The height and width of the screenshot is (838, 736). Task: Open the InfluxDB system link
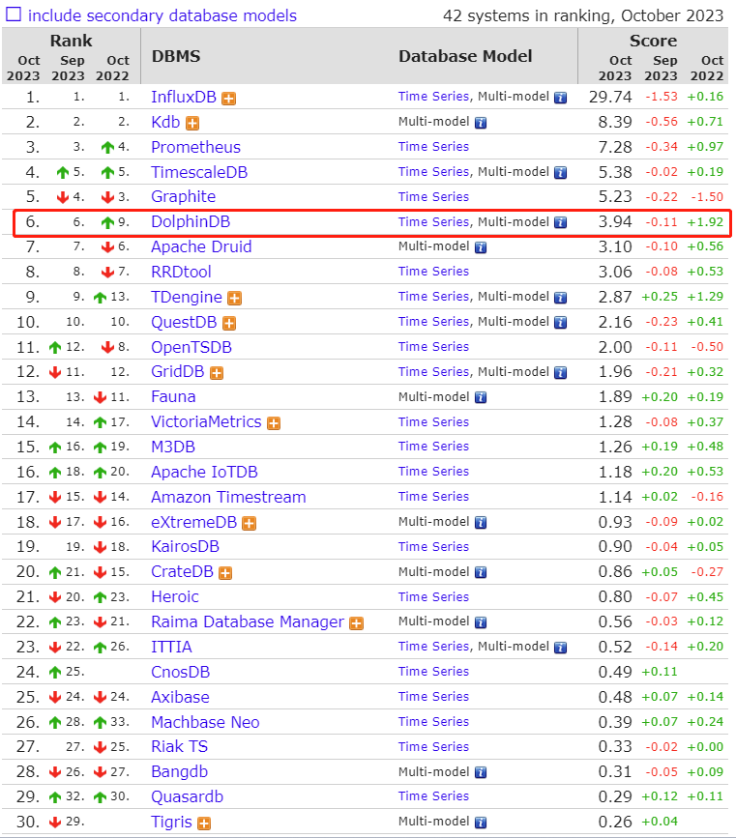click(x=184, y=97)
